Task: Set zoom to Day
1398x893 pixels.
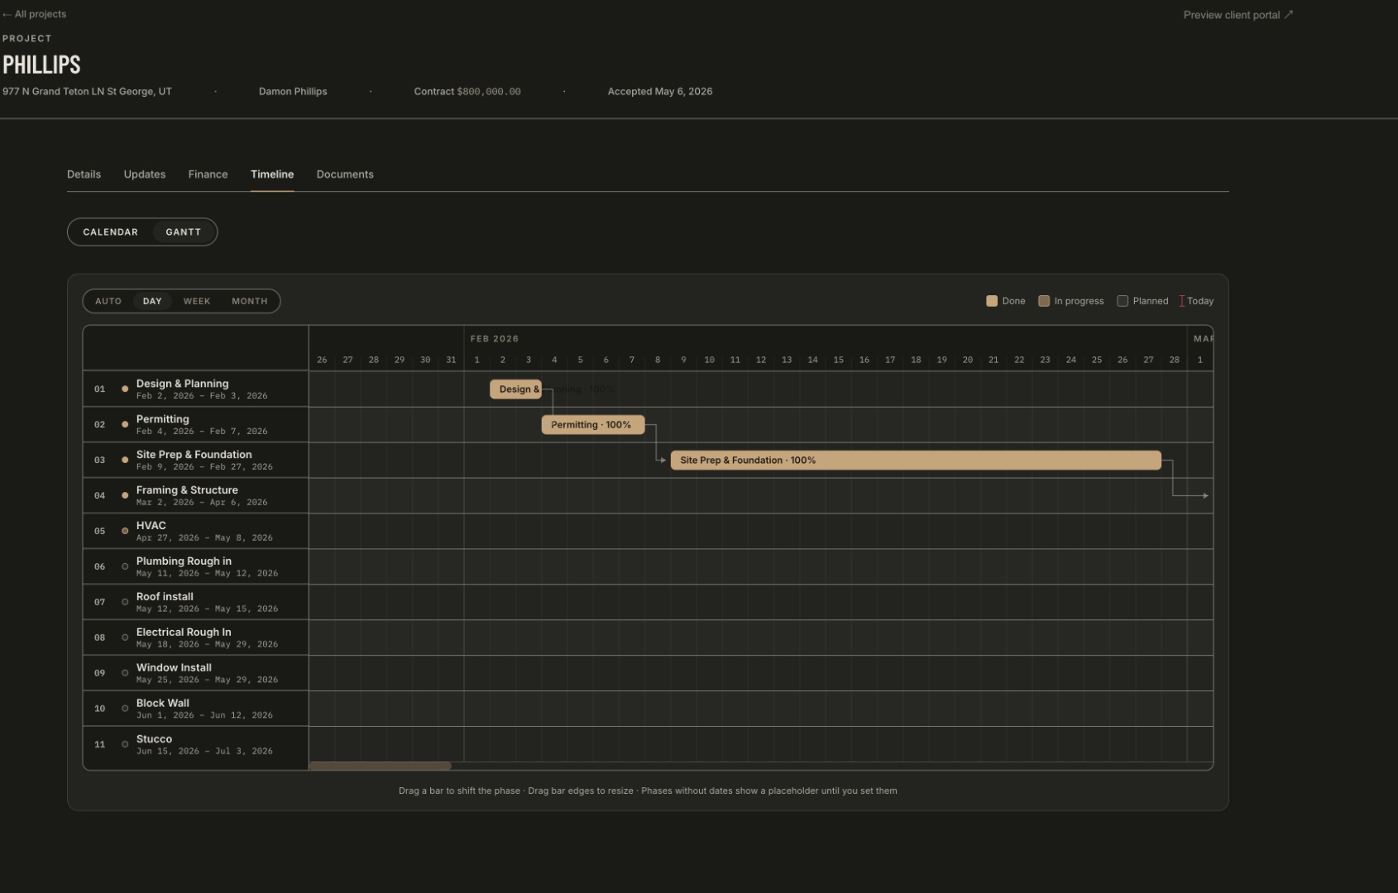Action: [x=152, y=301]
